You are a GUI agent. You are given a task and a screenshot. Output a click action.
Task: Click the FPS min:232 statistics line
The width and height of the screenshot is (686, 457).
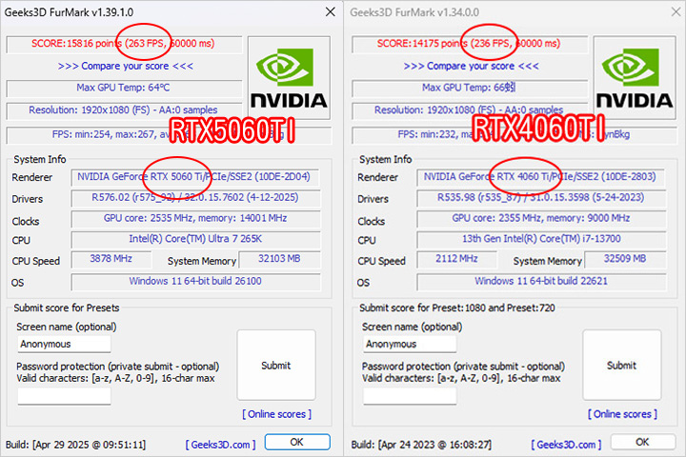click(x=514, y=134)
